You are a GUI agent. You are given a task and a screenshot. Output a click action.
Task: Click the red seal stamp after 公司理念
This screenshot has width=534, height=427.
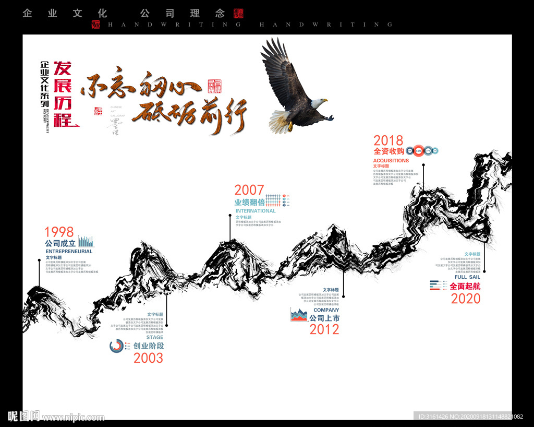pyautogui.click(x=239, y=13)
